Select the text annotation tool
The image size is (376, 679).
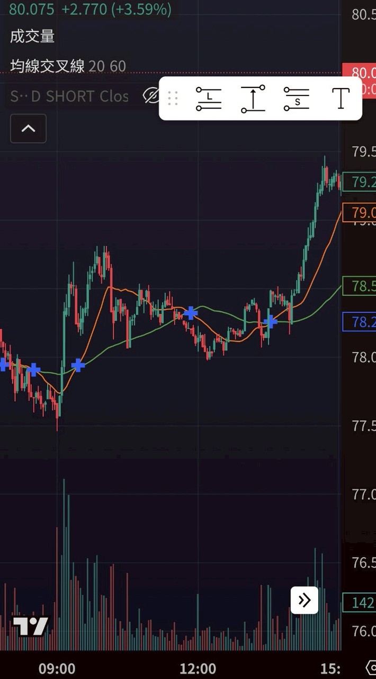click(x=341, y=99)
